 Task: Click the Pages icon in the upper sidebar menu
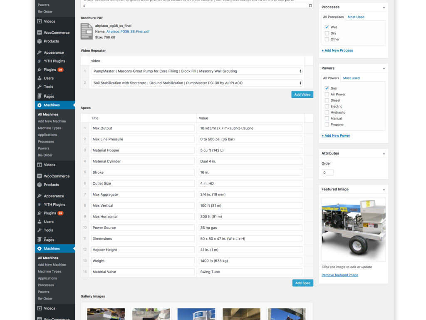40,96
